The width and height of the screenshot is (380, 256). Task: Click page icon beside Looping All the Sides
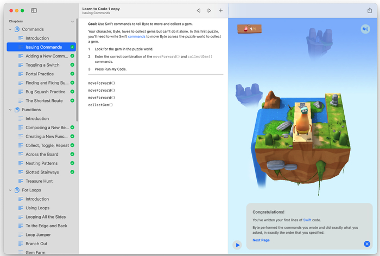[x=21, y=217]
